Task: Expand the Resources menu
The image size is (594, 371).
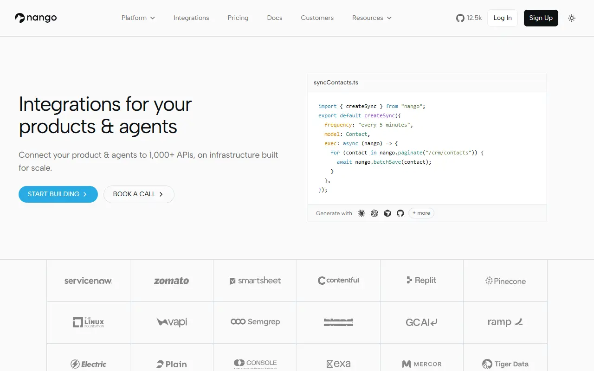Action: pos(372,18)
